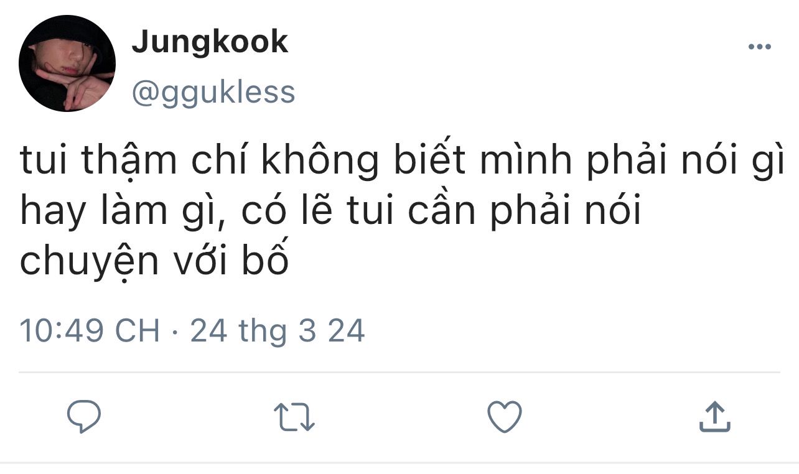Like the tweet with heart icon

click(504, 416)
